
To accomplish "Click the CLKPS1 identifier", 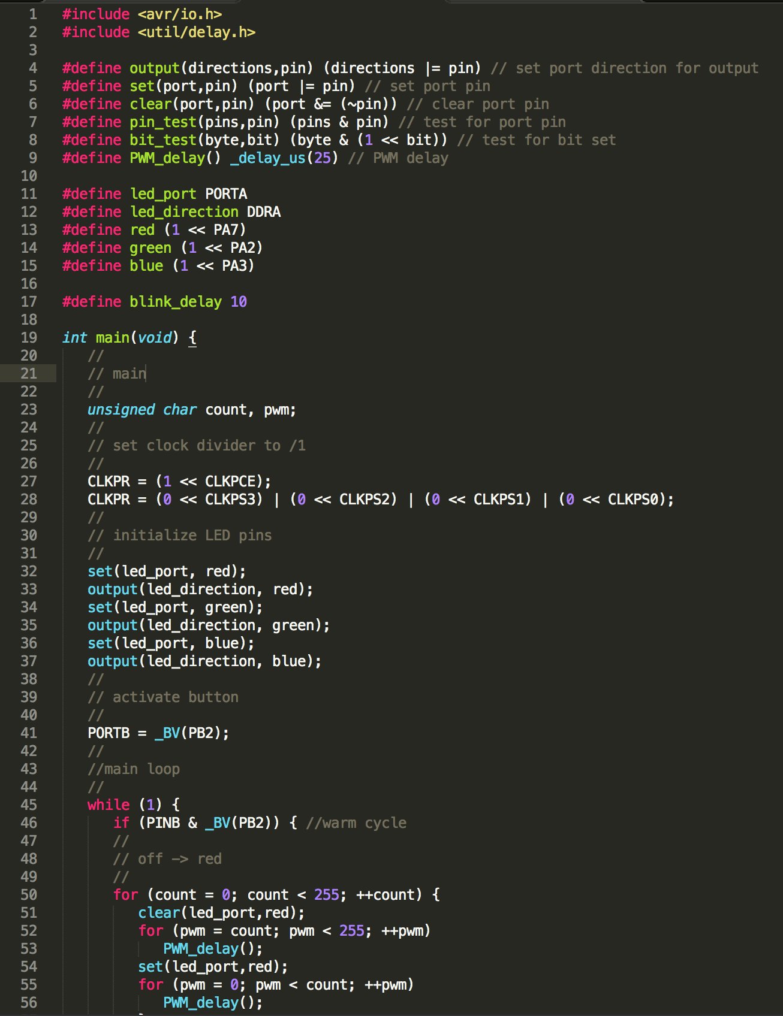I will pyautogui.click(x=499, y=500).
